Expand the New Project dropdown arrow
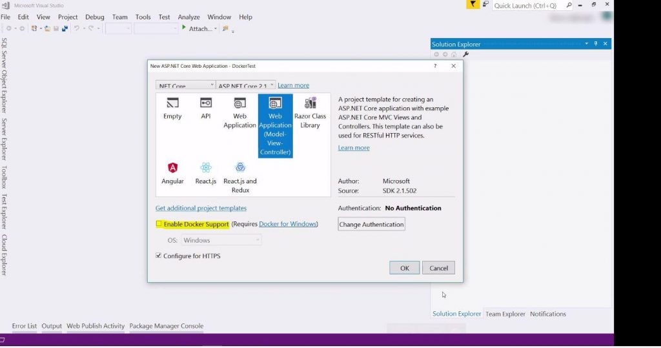Image resolution: width=661 pixels, height=348 pixels. tap(41, 28)
